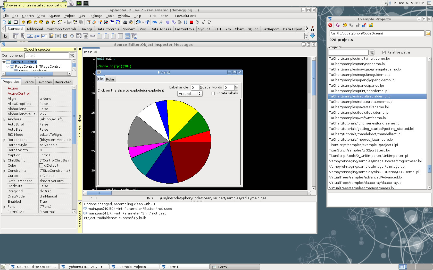The width and height of the screenshot is (433, 270).
Task: Show more component palette tabs with right arrow
Action: click(307, 29)
